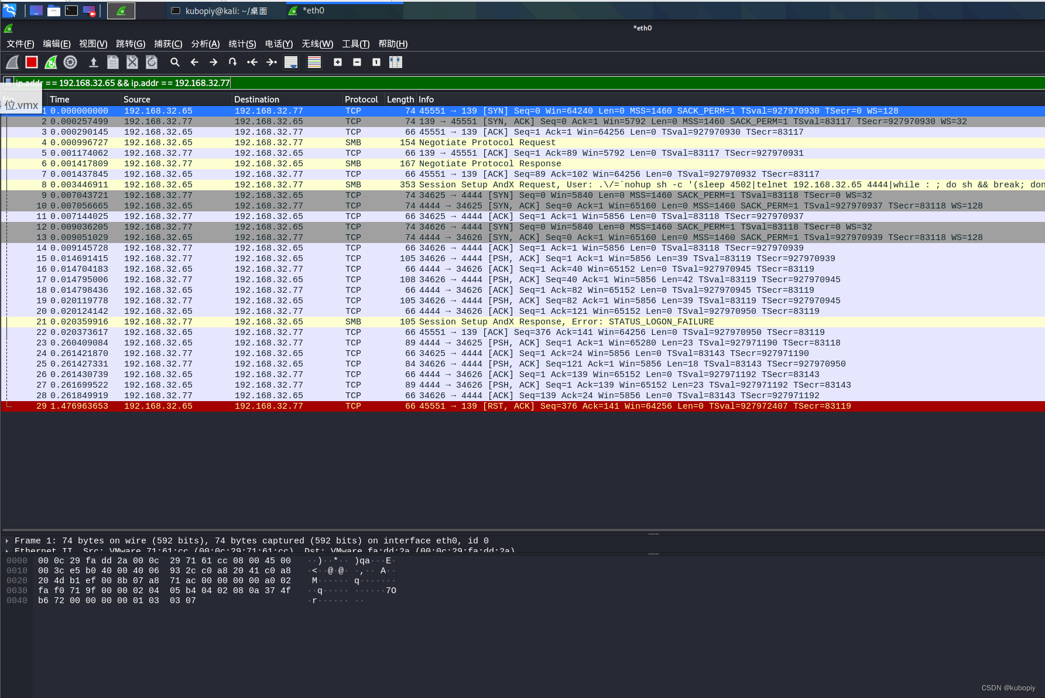Screen dimensions: 1045x698
Task: Reset text to normal size icon
Action: coord(376,62)
